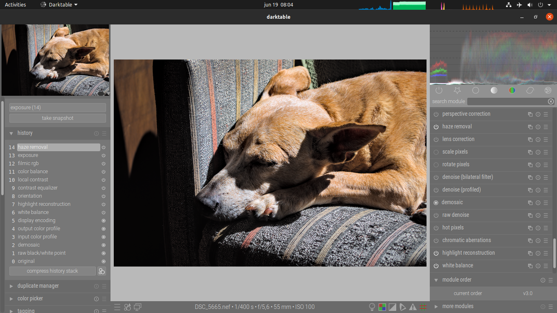Switch to the color modules group icon
The height and width of the screenshot is (313, 557).
tap(512, 90)
